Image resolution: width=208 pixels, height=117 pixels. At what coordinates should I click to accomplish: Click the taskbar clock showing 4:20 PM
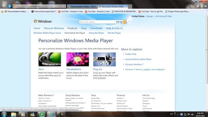200,114
